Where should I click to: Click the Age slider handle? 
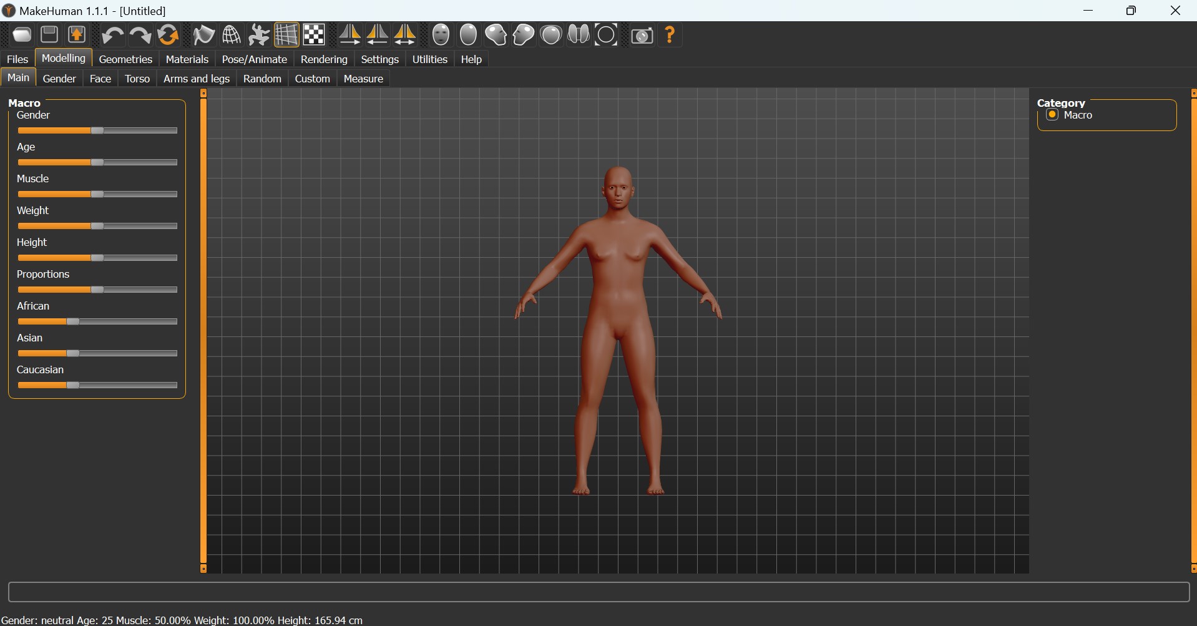pyautogui.click(x=97, y=162)
